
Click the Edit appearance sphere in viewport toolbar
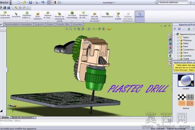[x=99, y=29]
